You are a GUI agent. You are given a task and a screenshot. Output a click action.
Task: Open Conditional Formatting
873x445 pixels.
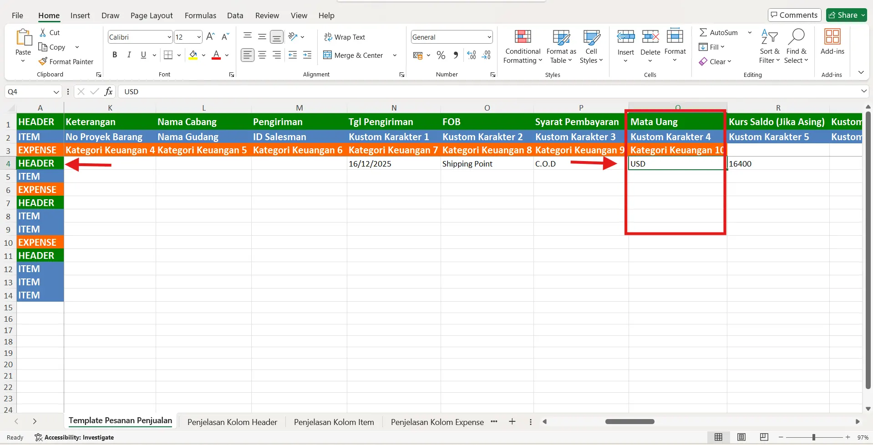click(522, 46)
